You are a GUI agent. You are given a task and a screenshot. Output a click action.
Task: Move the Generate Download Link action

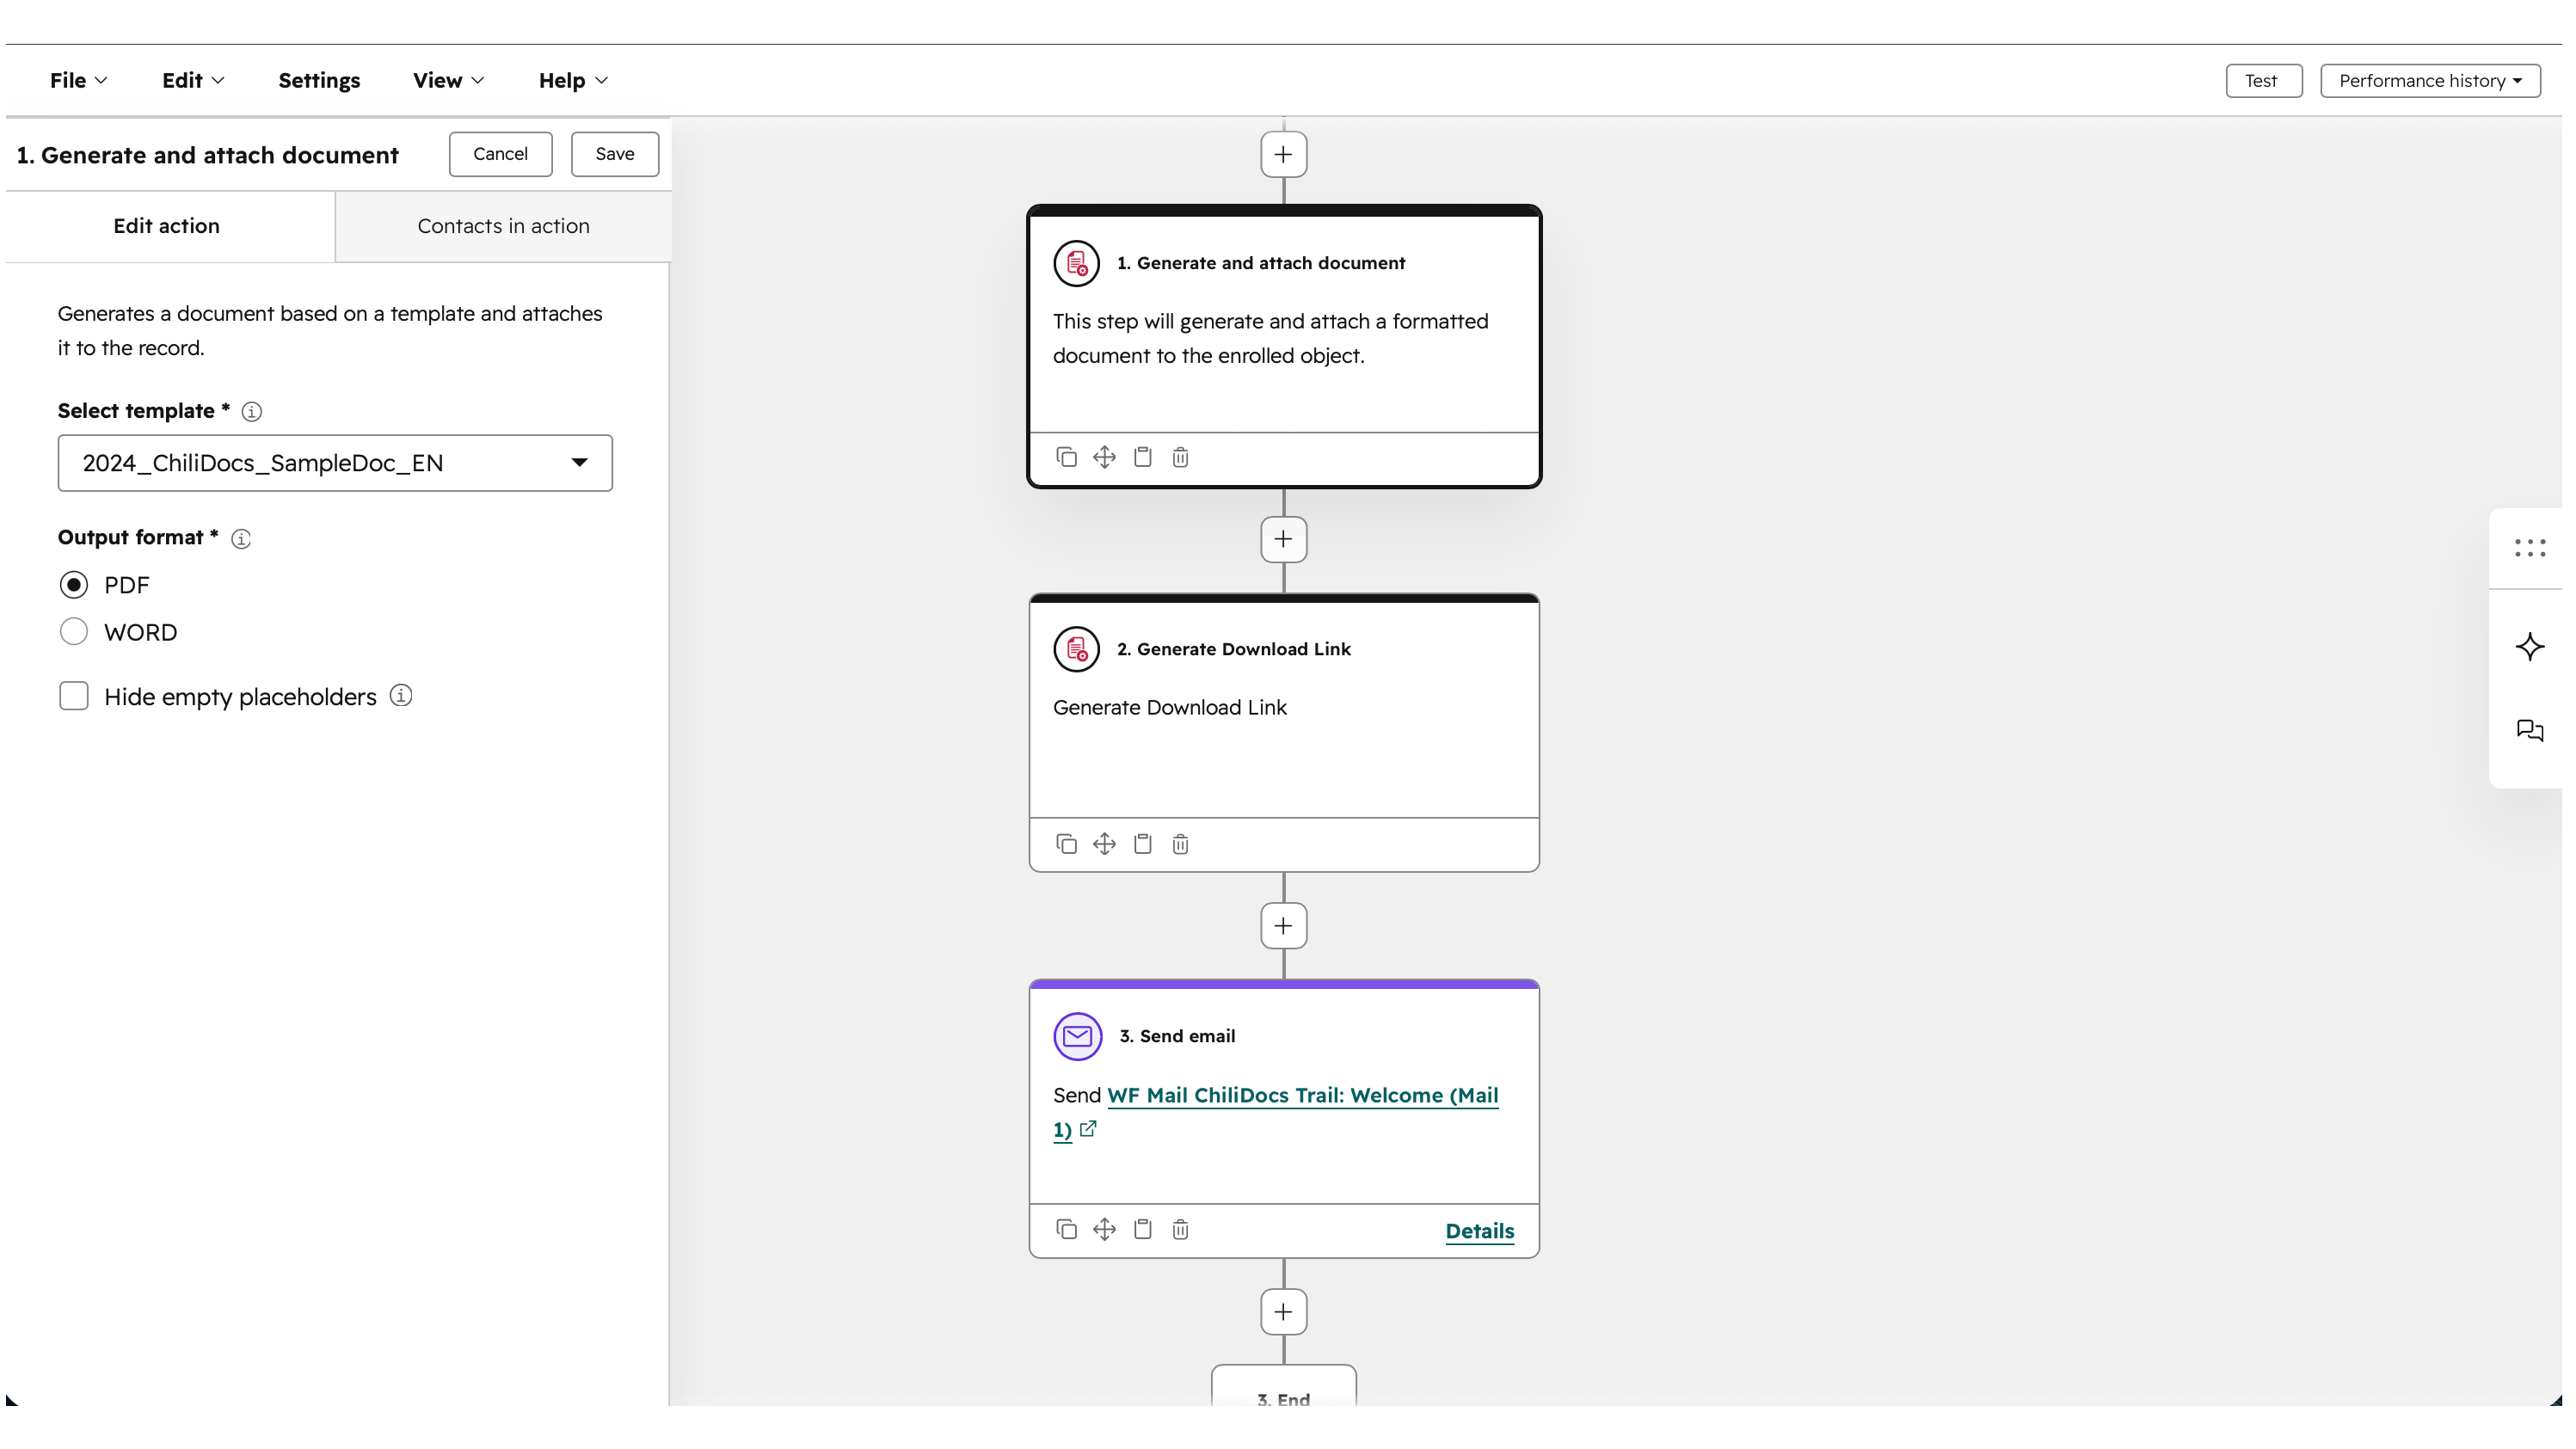pyautogui.click(x=1104, y=844)
